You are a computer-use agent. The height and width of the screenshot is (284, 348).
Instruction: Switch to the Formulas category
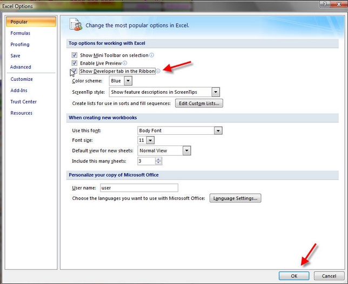(x=21, y=33)
